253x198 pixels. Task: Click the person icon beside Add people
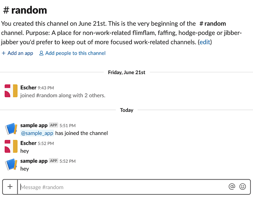[41, 53]
